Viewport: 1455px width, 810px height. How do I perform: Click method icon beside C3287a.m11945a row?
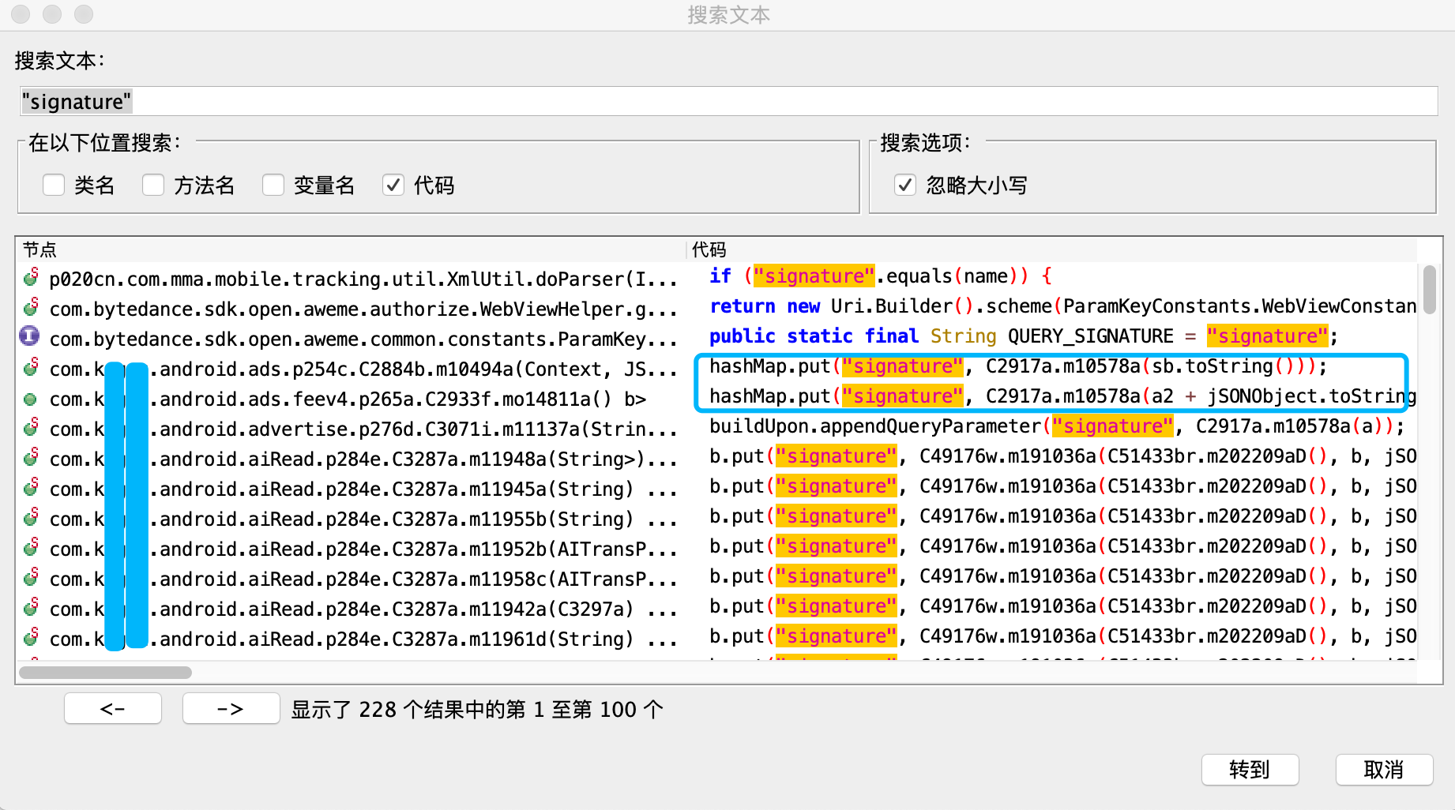[31, 487]
